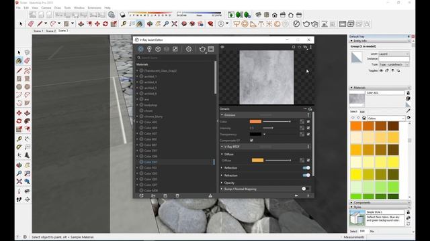Open the Lights category in Asset Editor

tap(149, 49)
